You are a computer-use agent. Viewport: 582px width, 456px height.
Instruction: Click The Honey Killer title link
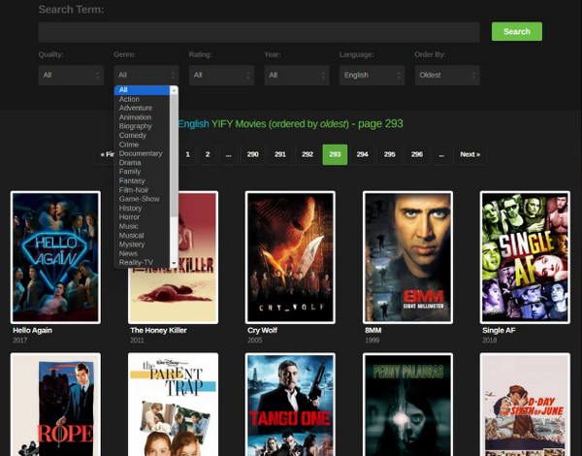pyautogui.click(x=158, y=331)
